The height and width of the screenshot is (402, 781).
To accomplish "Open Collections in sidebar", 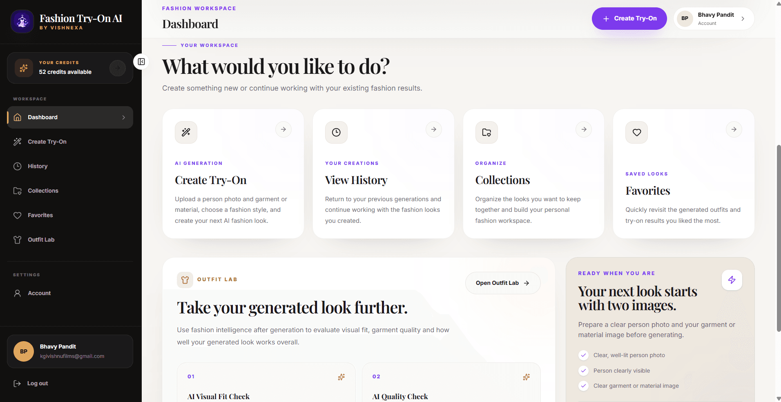I will 70,191.
